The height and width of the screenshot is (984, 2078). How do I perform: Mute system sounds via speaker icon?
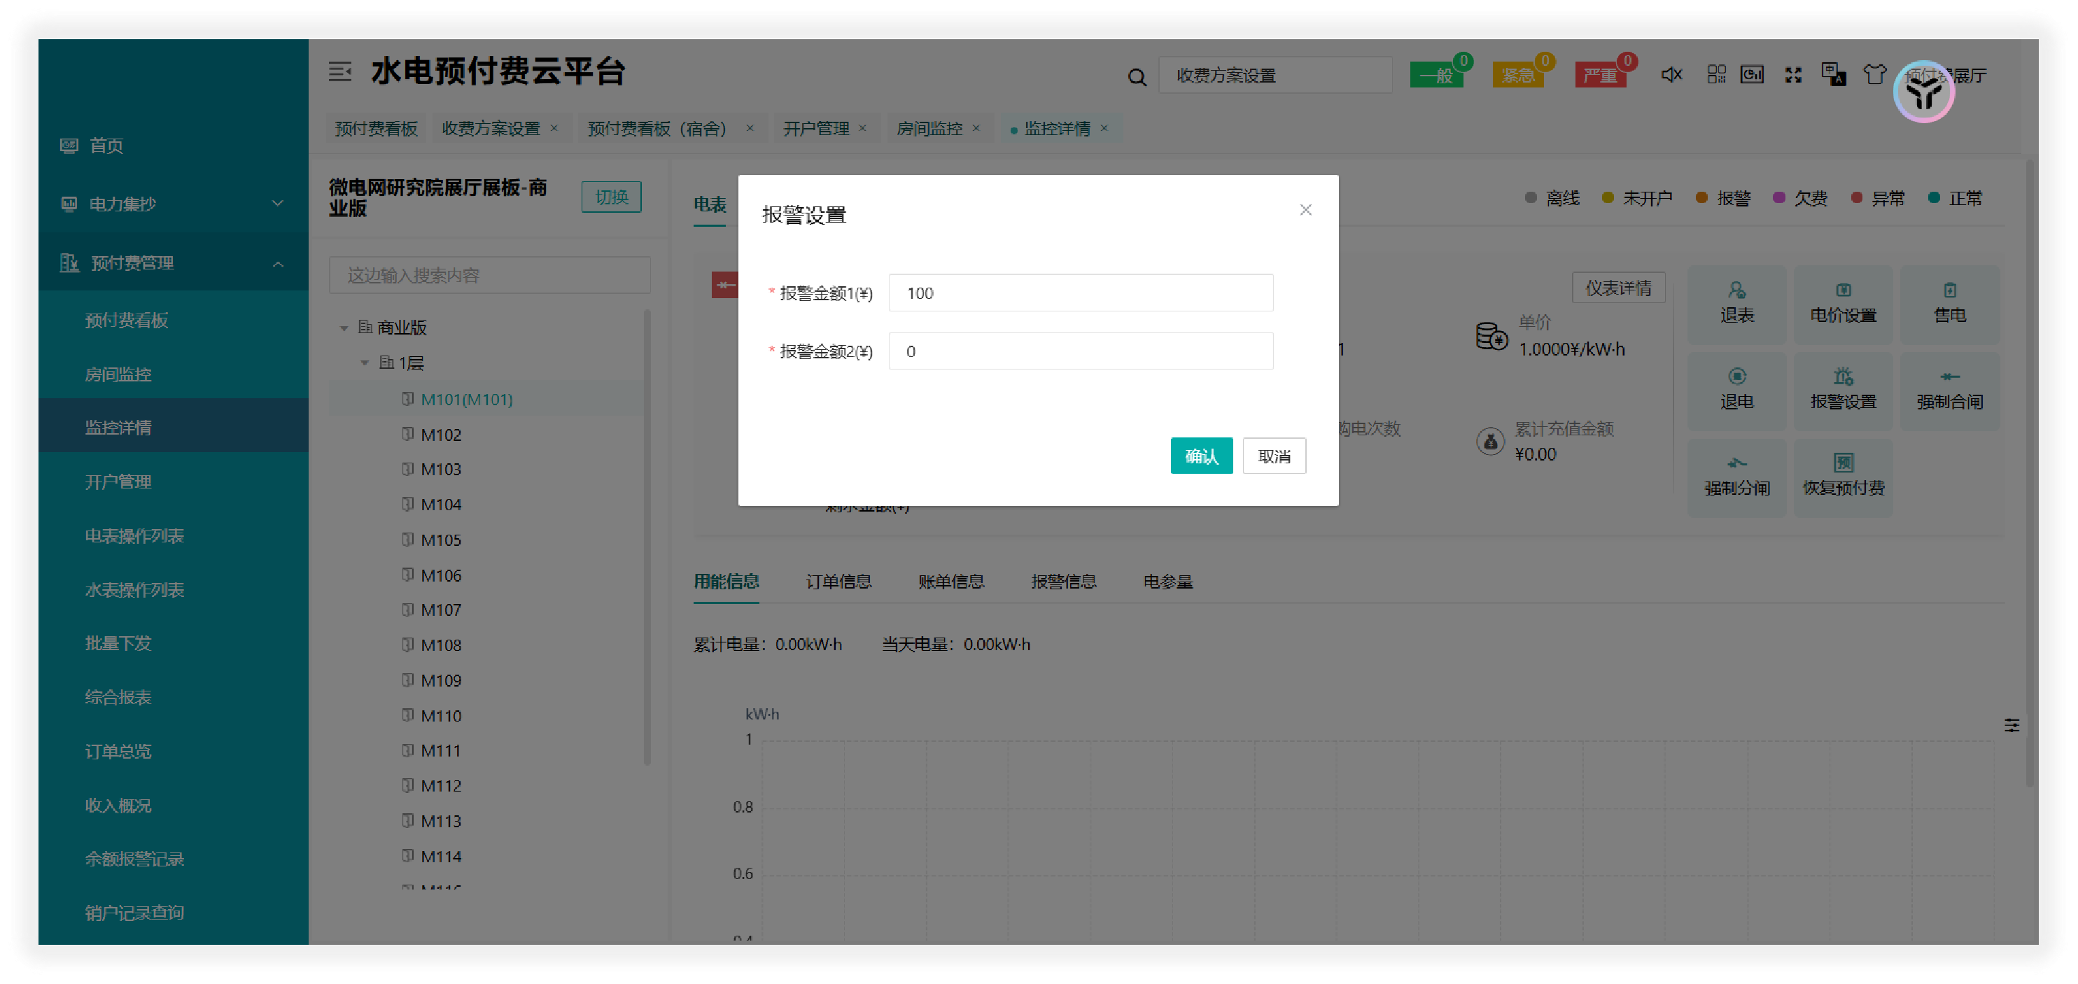1670,74
